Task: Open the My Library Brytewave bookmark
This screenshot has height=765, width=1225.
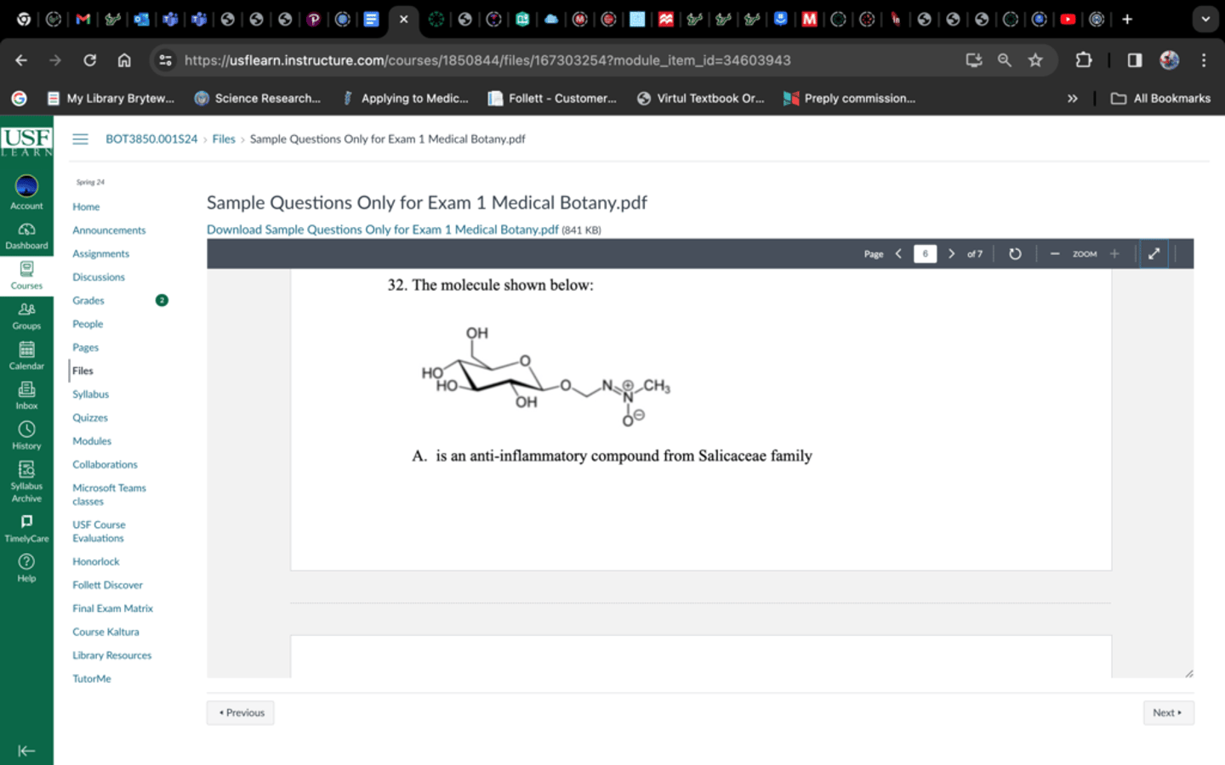Action: 111,99
